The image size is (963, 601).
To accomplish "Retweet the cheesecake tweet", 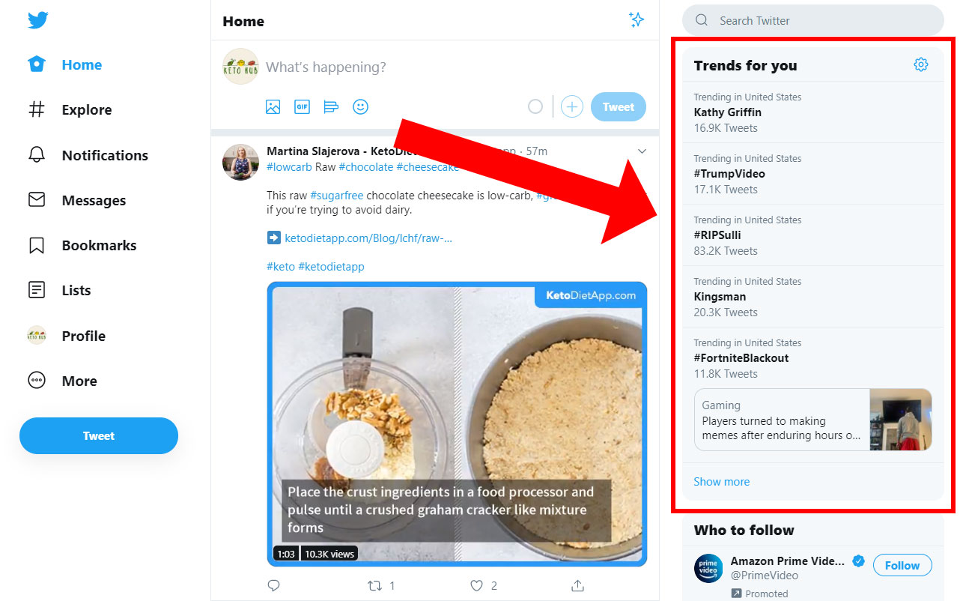I will tap(375, 585).
